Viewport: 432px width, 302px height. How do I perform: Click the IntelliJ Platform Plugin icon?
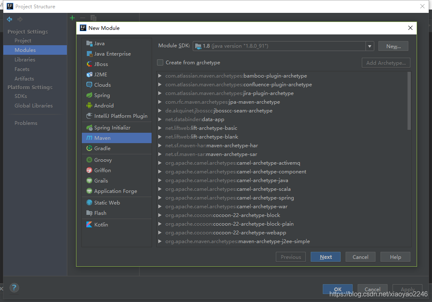(89, 116)
